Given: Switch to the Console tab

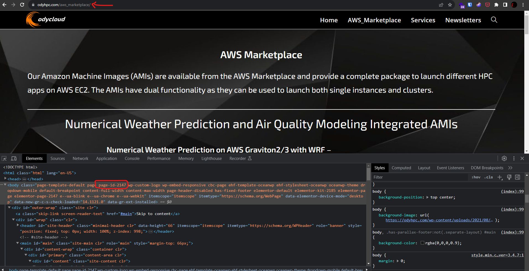Looking at the screenshot, I should pos(132,159).
